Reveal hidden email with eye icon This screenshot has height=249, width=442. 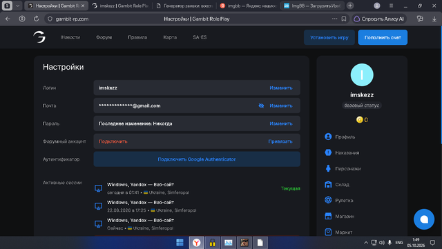(x=261, y=106)
